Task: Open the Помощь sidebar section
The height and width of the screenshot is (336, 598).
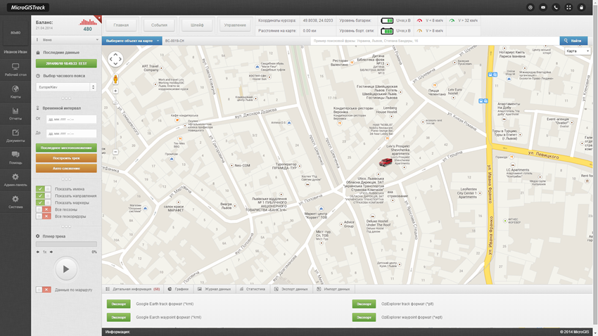Action: coord(15,158)
